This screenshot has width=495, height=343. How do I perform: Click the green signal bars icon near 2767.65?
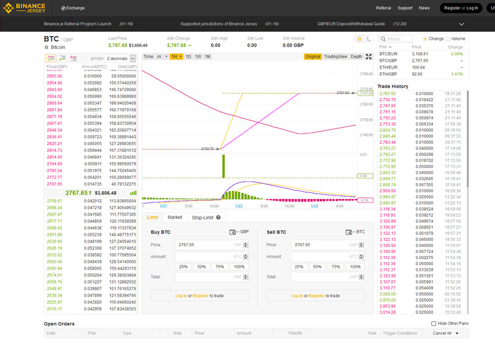(133, 193)
